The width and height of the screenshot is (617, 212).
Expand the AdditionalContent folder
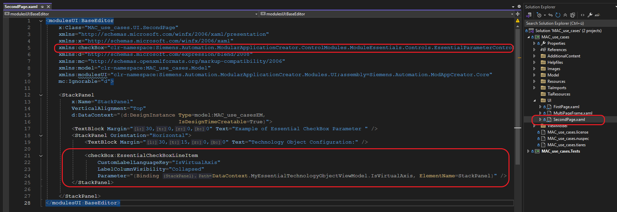pyautogui.click(x=534, y=56)
